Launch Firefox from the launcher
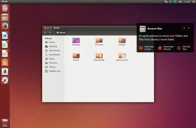 (x=5, y=27)
